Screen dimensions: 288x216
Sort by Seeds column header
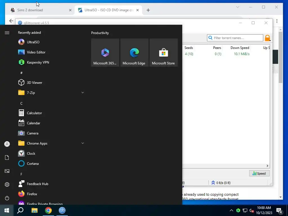(x=188, y=48)
